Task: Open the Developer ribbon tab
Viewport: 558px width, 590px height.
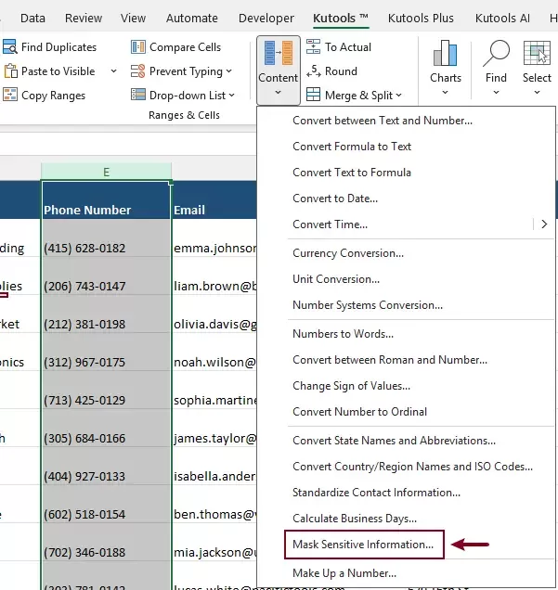Action: [x=266, y=18]
